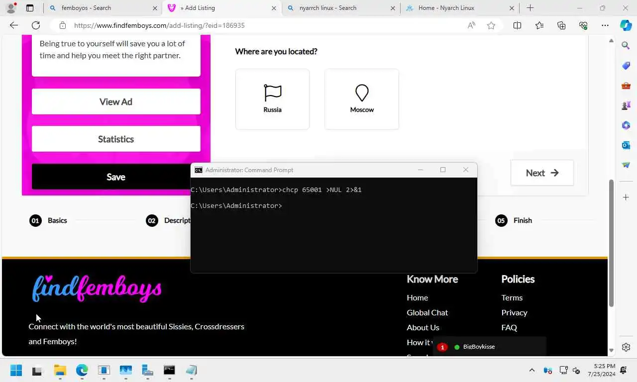Open sidebar Tools briefcase icon
This screenshot has width=637, height=382.
[x=626, y=86]
